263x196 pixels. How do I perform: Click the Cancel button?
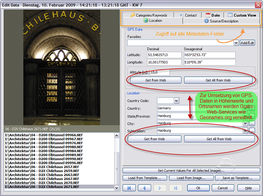pos(223,188)
